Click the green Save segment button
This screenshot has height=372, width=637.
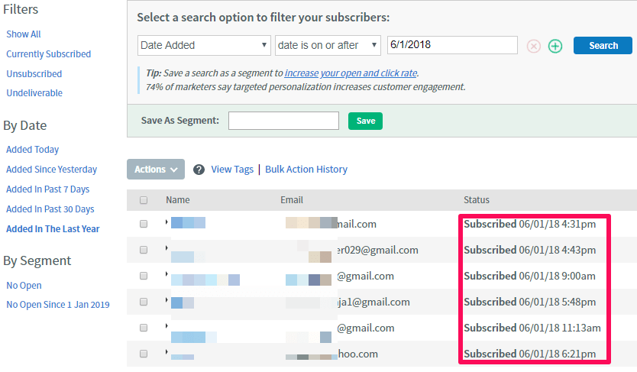[365, 121]
